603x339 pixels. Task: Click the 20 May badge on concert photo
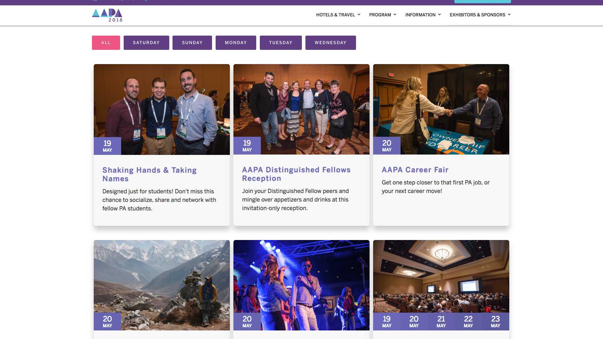(247, 322)
